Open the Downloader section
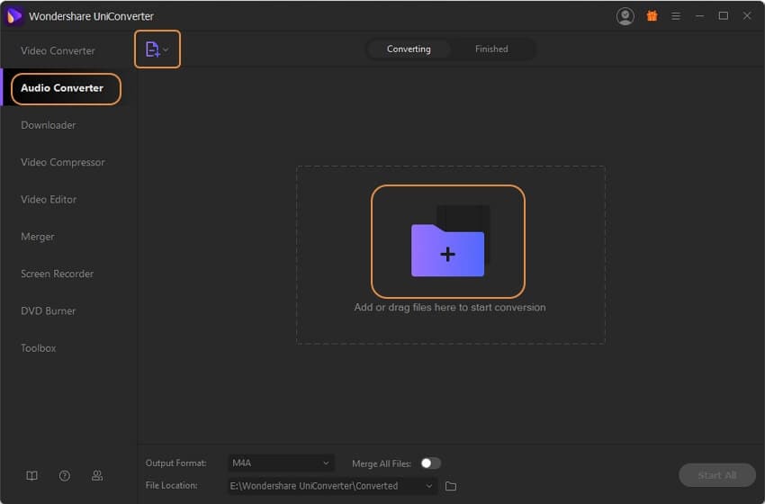 coord(49,125)
